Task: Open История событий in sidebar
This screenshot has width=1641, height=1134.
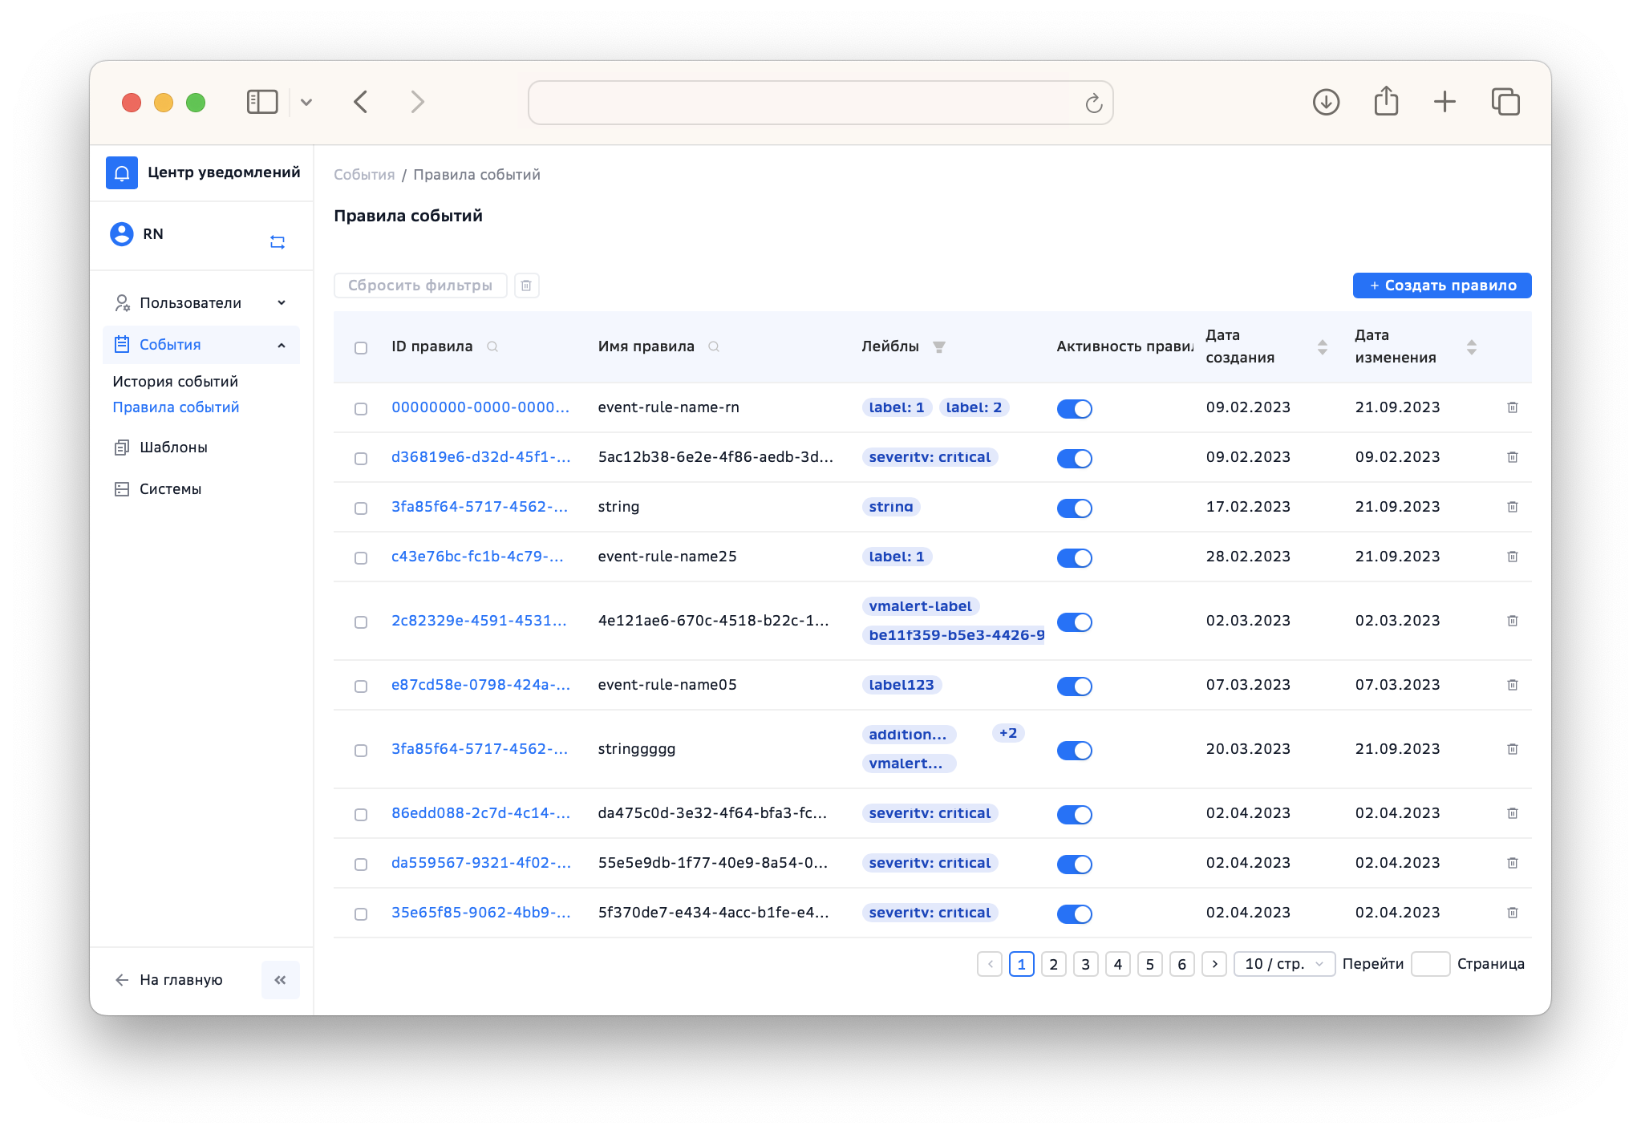Action: pos(175,381)
